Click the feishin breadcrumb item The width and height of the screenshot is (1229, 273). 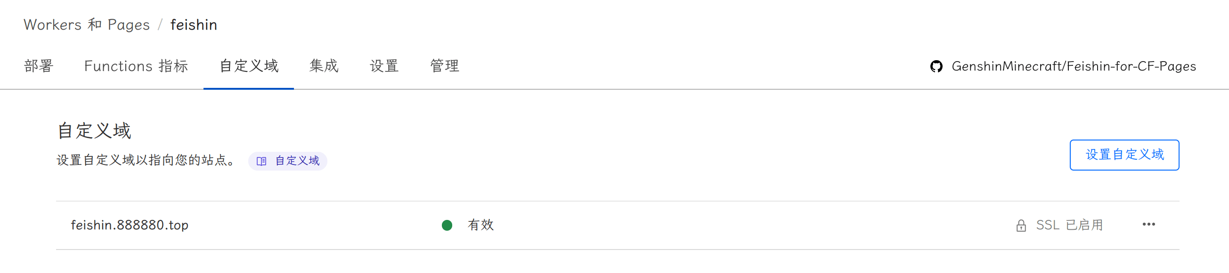click(x=194, y=25)
